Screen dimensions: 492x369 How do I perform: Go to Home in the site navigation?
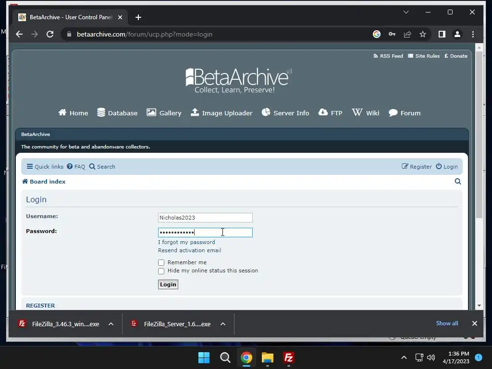(x=73, y=112)
